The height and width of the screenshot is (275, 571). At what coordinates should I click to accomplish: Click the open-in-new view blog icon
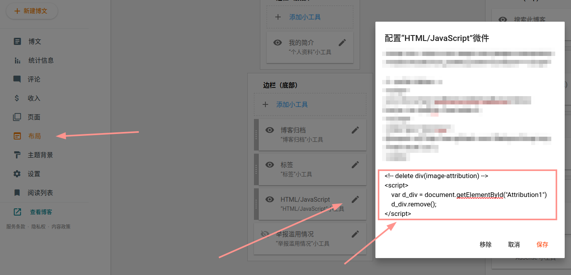coord(17,212)
